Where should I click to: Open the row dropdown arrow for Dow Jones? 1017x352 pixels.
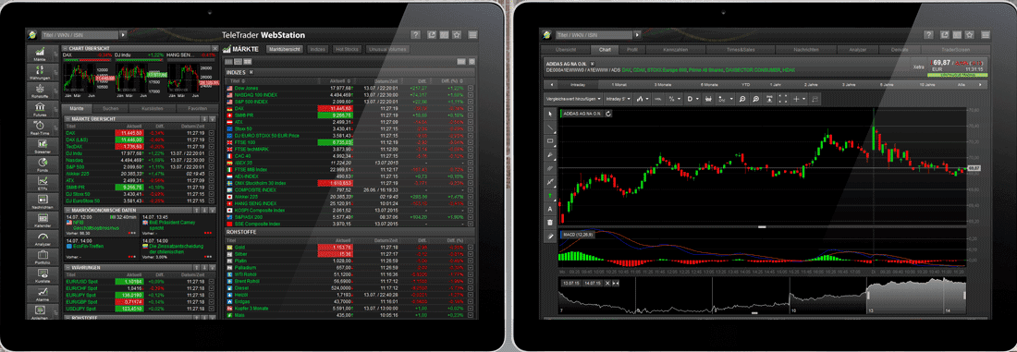point(471,88)
